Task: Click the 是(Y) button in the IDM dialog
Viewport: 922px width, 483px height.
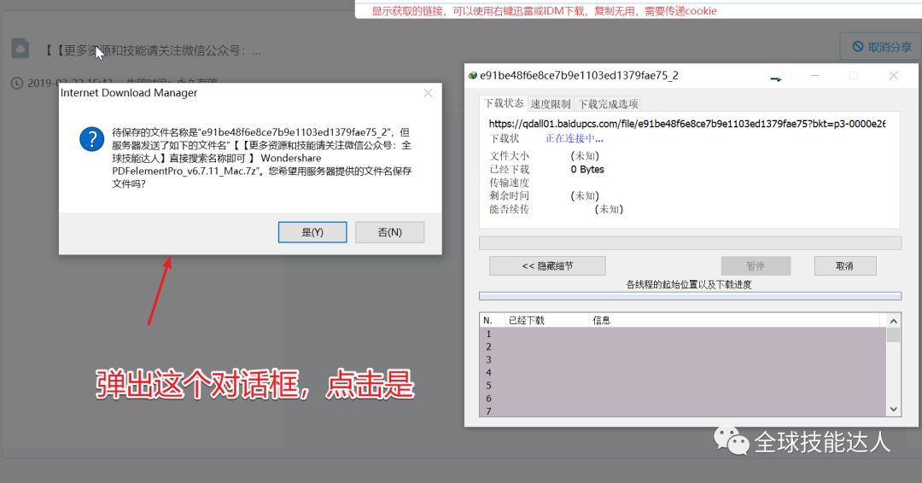Action: [312, 232]
